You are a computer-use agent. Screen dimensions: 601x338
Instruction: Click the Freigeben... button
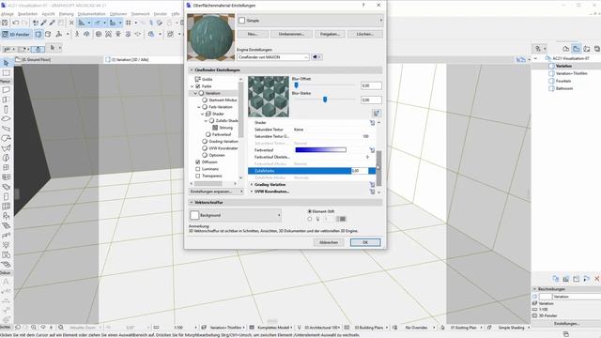coord(330,34)
